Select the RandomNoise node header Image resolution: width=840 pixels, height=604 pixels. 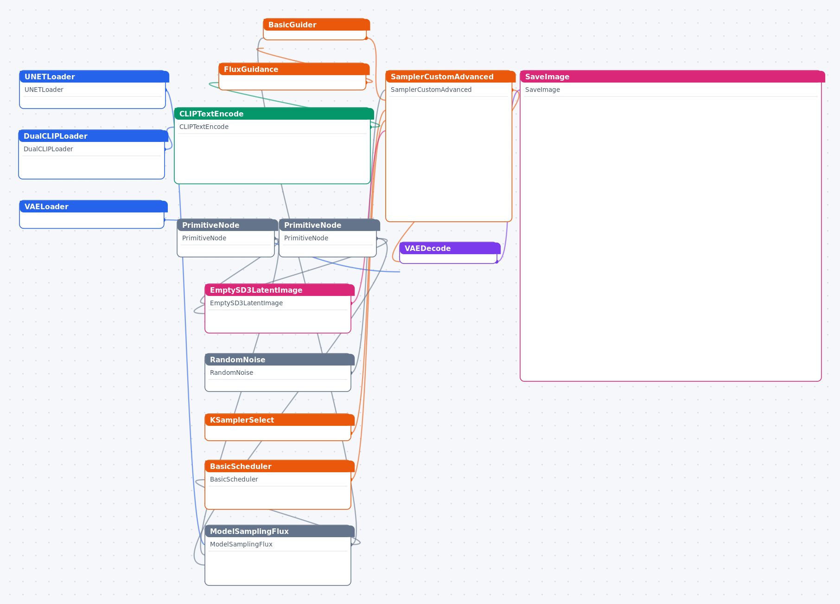pos(280,360)
